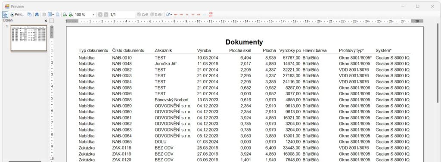Export report via the HTM icon
This screenshot has width=441, height=162.
pyautogui.click(x=176, y=14)
